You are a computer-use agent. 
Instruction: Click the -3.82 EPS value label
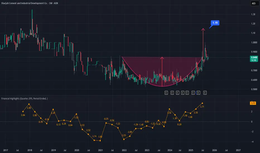[100, 137]
